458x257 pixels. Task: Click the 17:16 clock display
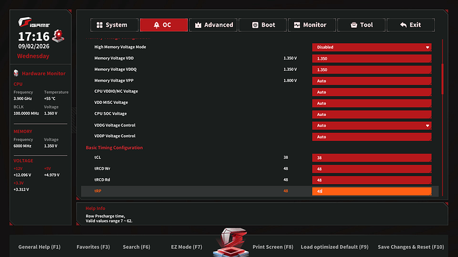point(34,36)
